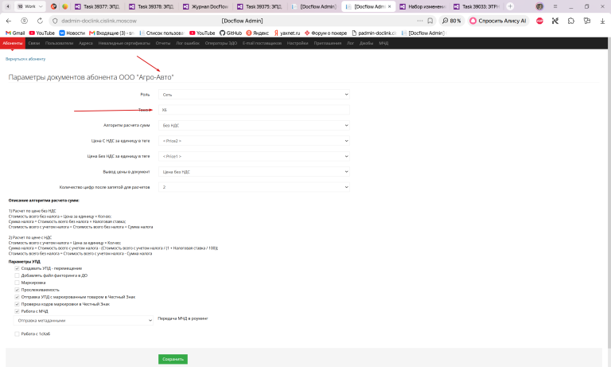Open browser hamburger menu in the title bar
Viewport: 611px width, 367px height.
click(555, 6)
